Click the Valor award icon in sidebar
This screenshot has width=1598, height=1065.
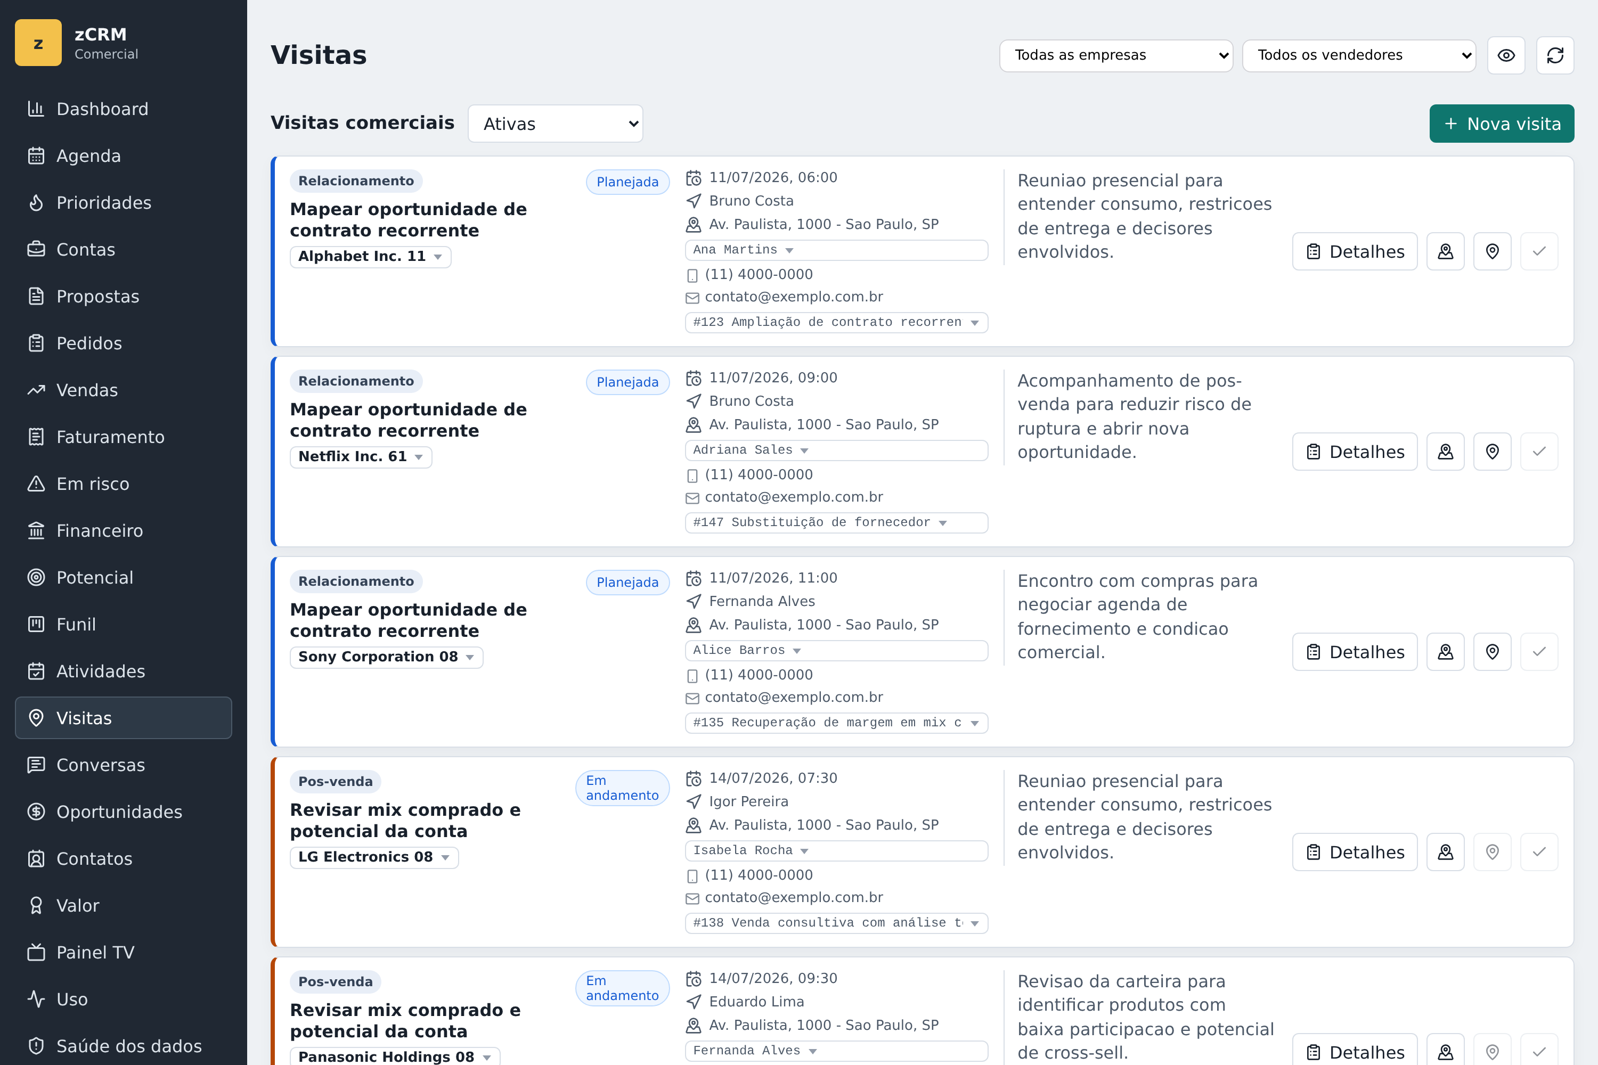tap(36, 905)
